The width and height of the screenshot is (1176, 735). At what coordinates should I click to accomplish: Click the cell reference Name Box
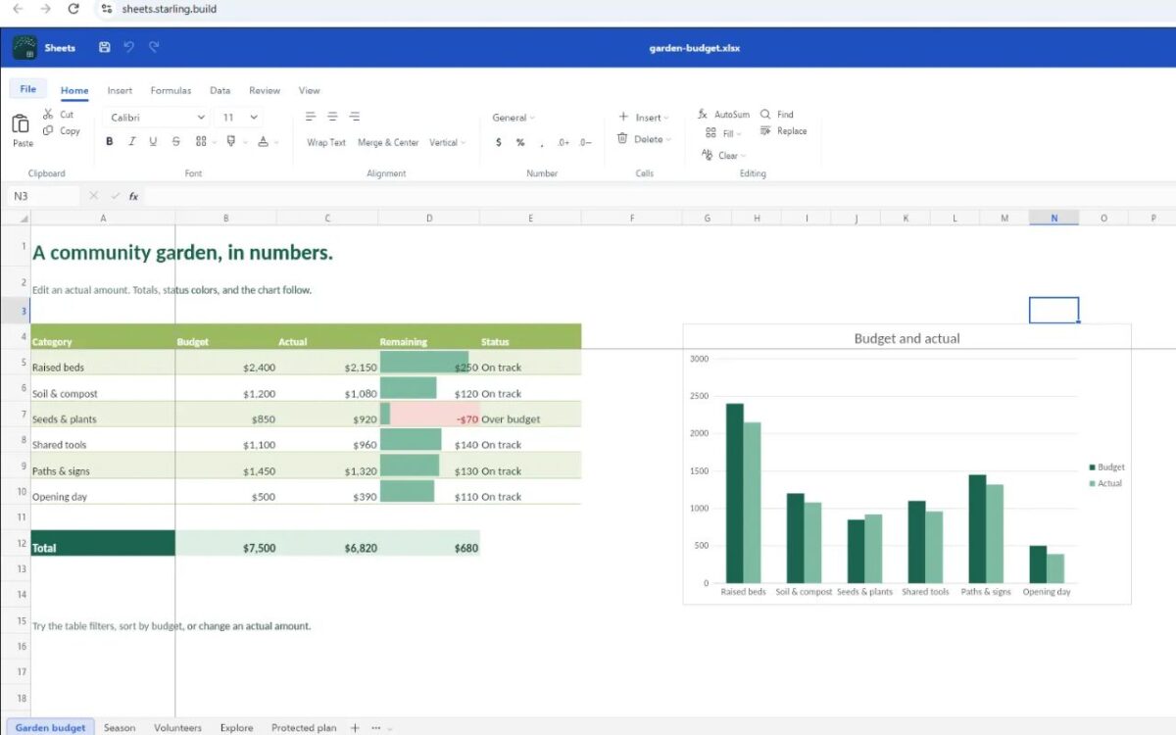tap(43, 196)
